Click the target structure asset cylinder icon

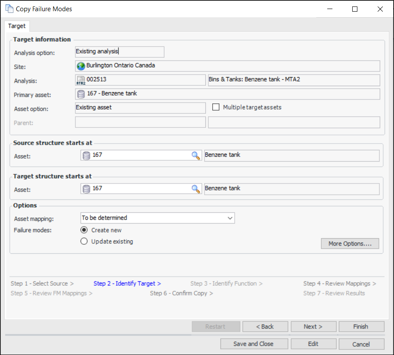86,189
